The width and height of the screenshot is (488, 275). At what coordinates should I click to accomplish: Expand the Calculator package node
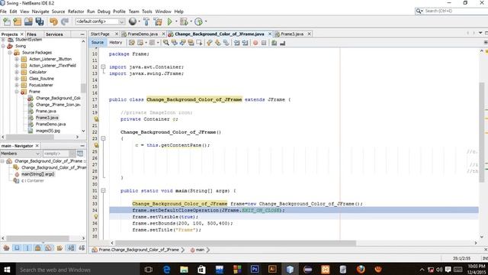click(x=17, y=72)
